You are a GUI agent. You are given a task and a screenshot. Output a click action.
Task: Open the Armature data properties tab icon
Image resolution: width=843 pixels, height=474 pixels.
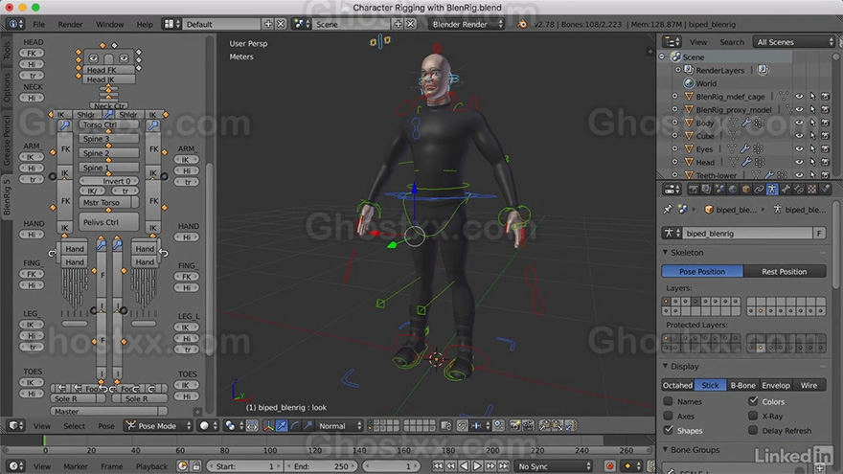tap(772, 190)
